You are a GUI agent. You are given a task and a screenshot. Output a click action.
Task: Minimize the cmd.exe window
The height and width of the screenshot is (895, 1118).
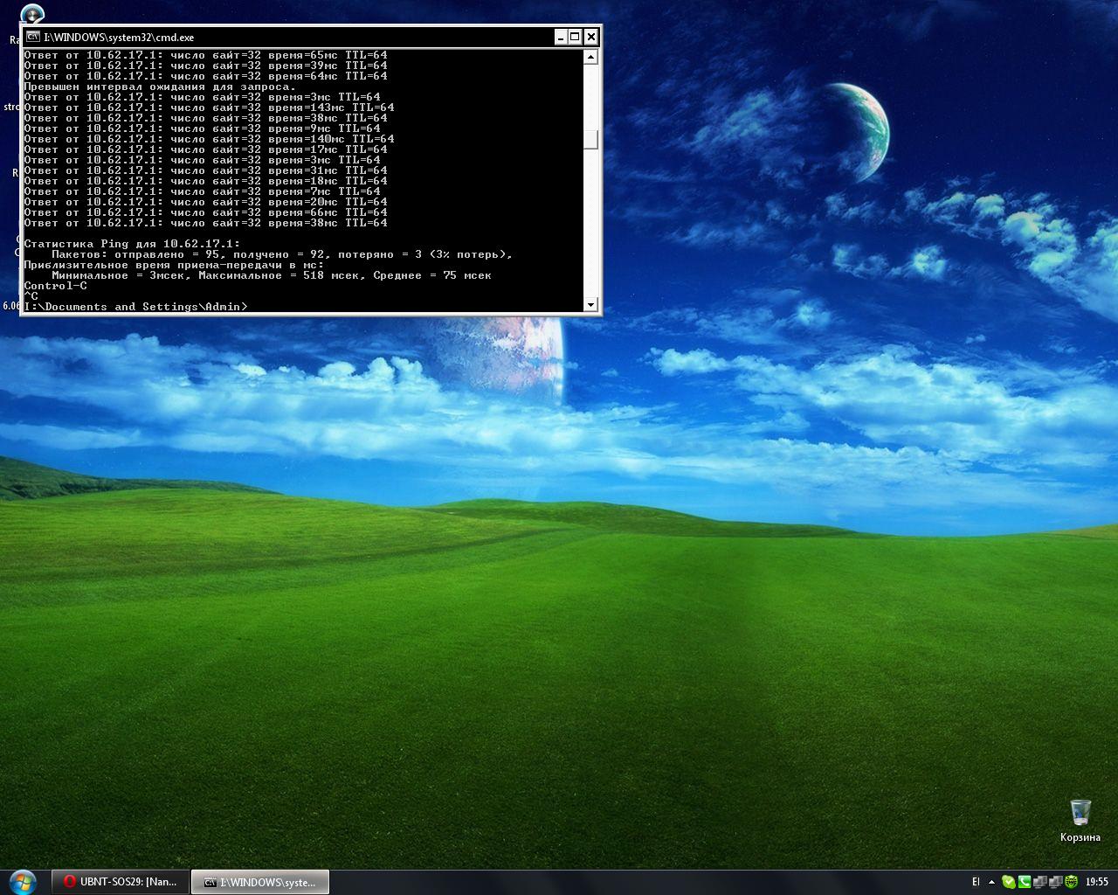tap(561, 37)
